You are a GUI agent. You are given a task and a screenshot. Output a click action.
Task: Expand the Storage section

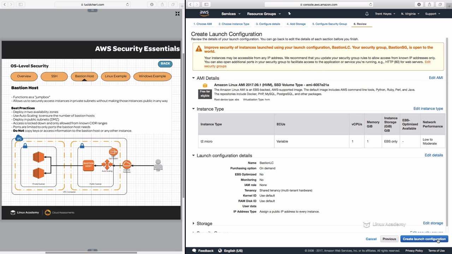pyautogui.click(x=193, y=223)
